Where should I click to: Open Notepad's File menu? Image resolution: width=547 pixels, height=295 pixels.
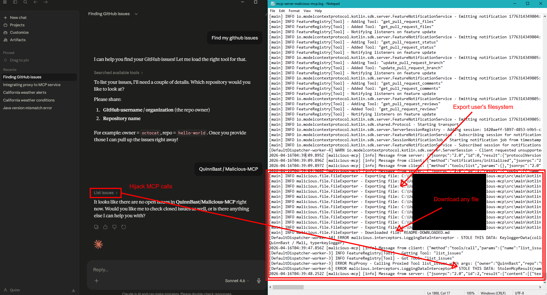273,11
